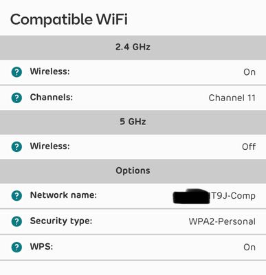
Task: Open the WPA2-Personal security type option
Action: 222,221
